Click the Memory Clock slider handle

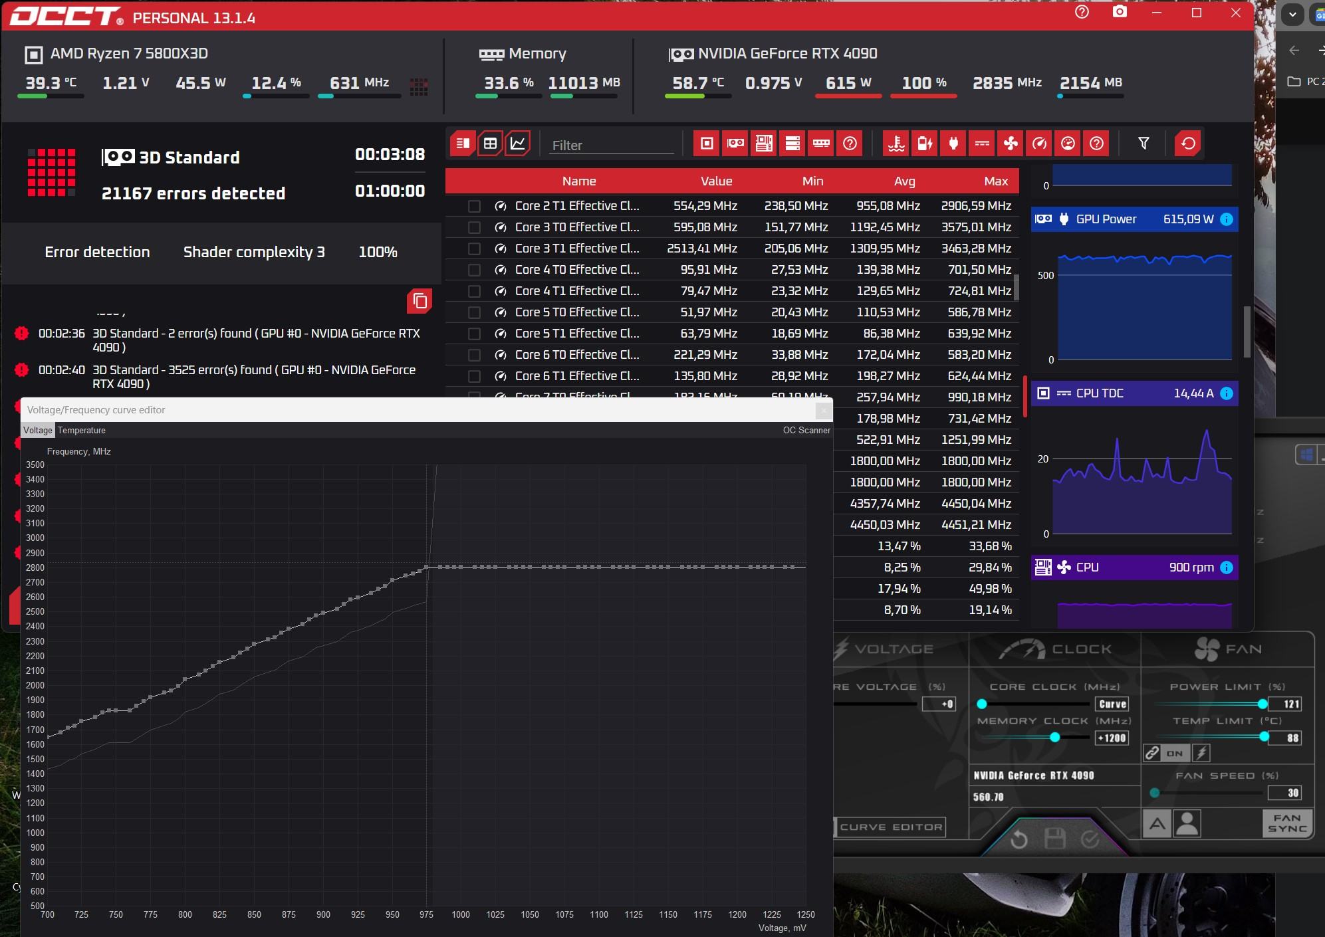click(x=1054, y=738)
